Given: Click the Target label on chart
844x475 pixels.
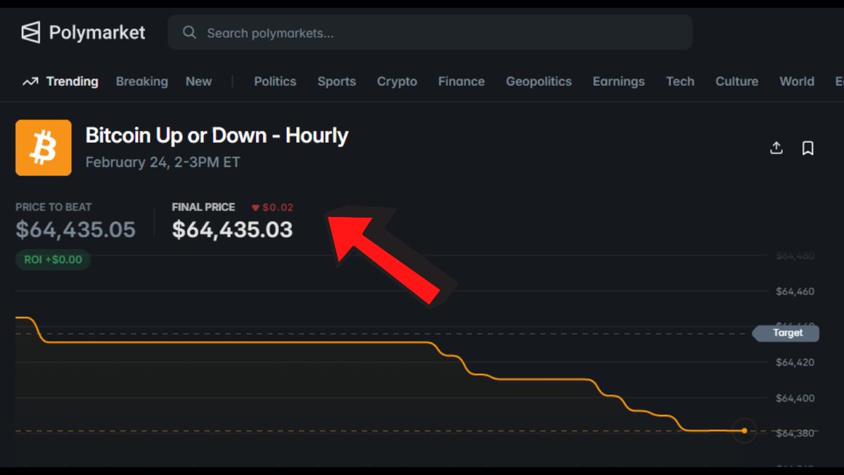Looking at the screenshot, I should tap(786, 333).
